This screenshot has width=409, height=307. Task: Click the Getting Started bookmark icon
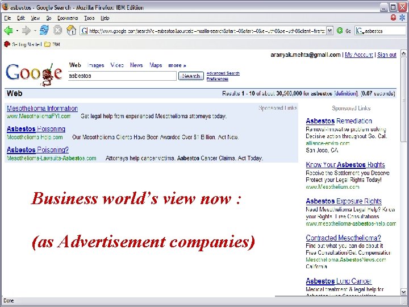click(7, 44)
